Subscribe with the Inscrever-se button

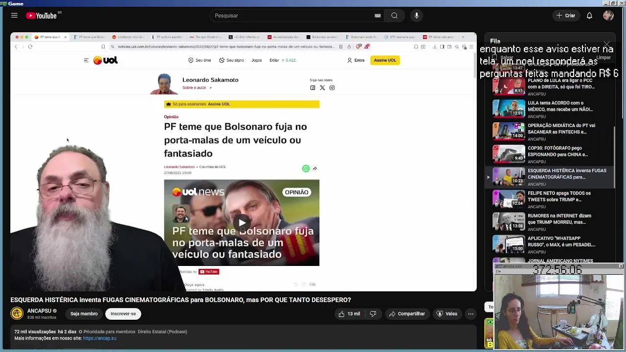[123, 314]
